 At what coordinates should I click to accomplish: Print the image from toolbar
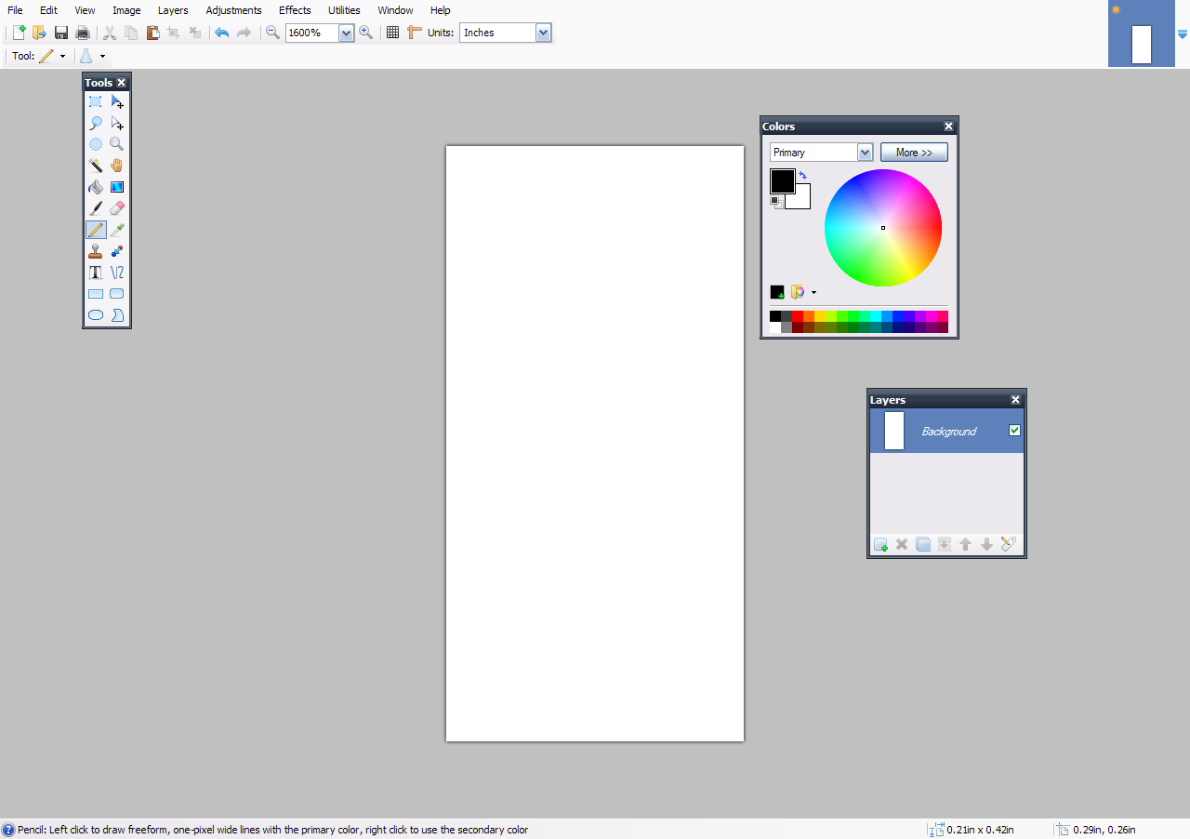coord(83,33)
